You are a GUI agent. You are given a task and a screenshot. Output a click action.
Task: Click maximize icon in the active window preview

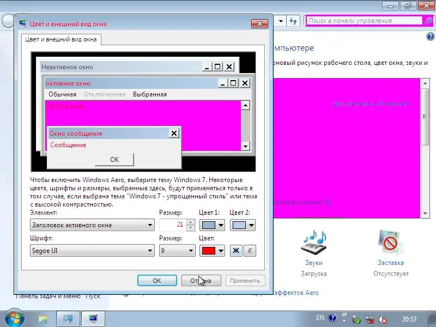click(234, 83)
